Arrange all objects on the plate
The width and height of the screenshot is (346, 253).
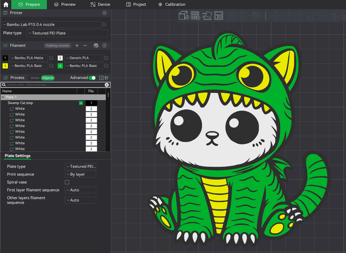(x=219, y=16)
